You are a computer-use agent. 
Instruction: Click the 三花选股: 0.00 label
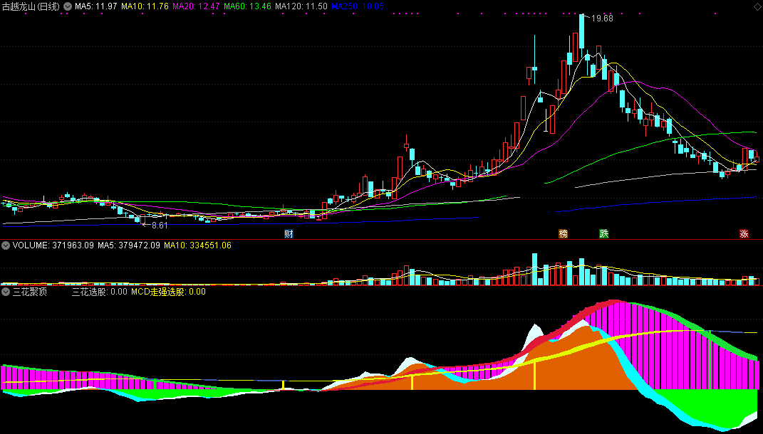pos(100,292)
